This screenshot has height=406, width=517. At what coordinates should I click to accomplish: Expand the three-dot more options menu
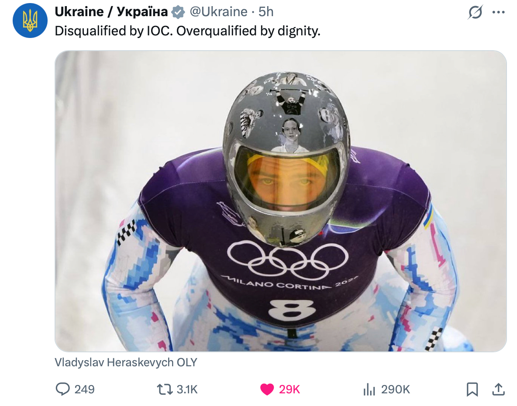[498, 13]
